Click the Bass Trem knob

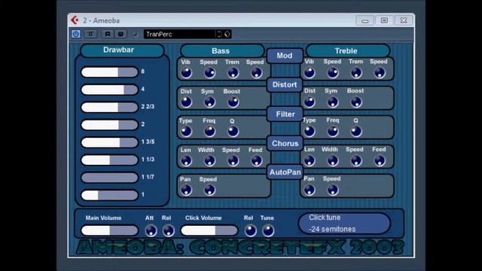click(x=233, y=73)
